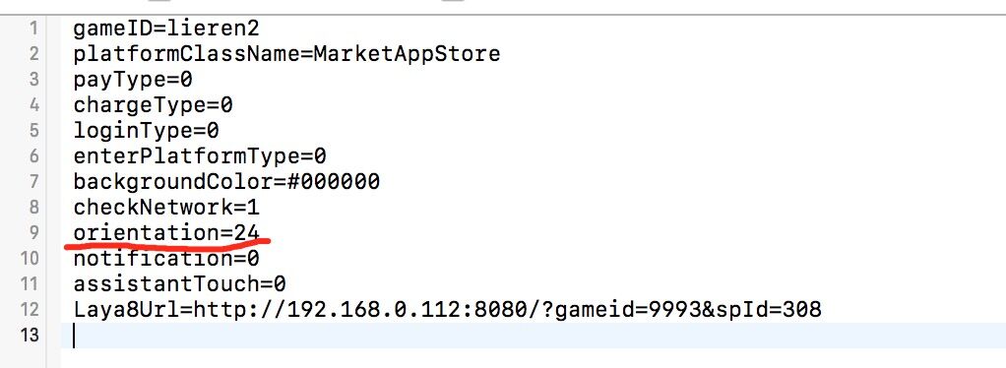Place cursor in gameID=lieren2 line

[x=166, y=29]
